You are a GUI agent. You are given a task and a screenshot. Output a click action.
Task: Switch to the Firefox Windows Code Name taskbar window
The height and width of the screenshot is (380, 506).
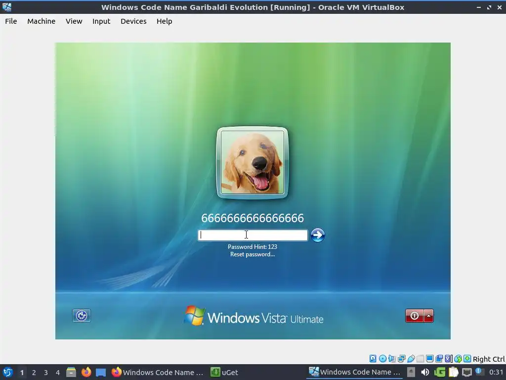158,372
